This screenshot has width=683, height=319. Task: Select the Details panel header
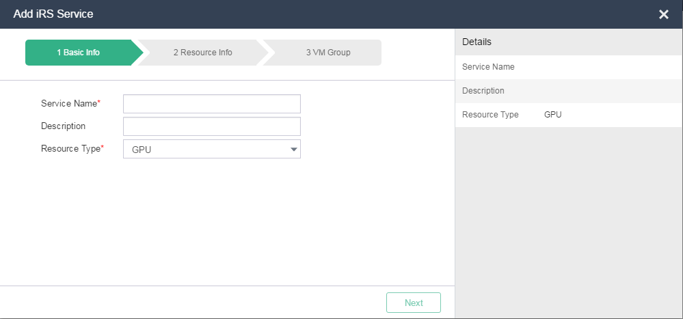(x=569, y=42)
